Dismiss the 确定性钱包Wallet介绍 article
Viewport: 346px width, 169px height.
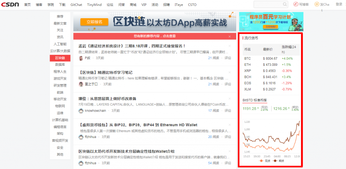point(229,151)
